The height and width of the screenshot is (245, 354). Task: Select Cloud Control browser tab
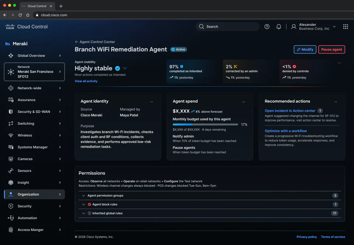[x=37, y=6]
